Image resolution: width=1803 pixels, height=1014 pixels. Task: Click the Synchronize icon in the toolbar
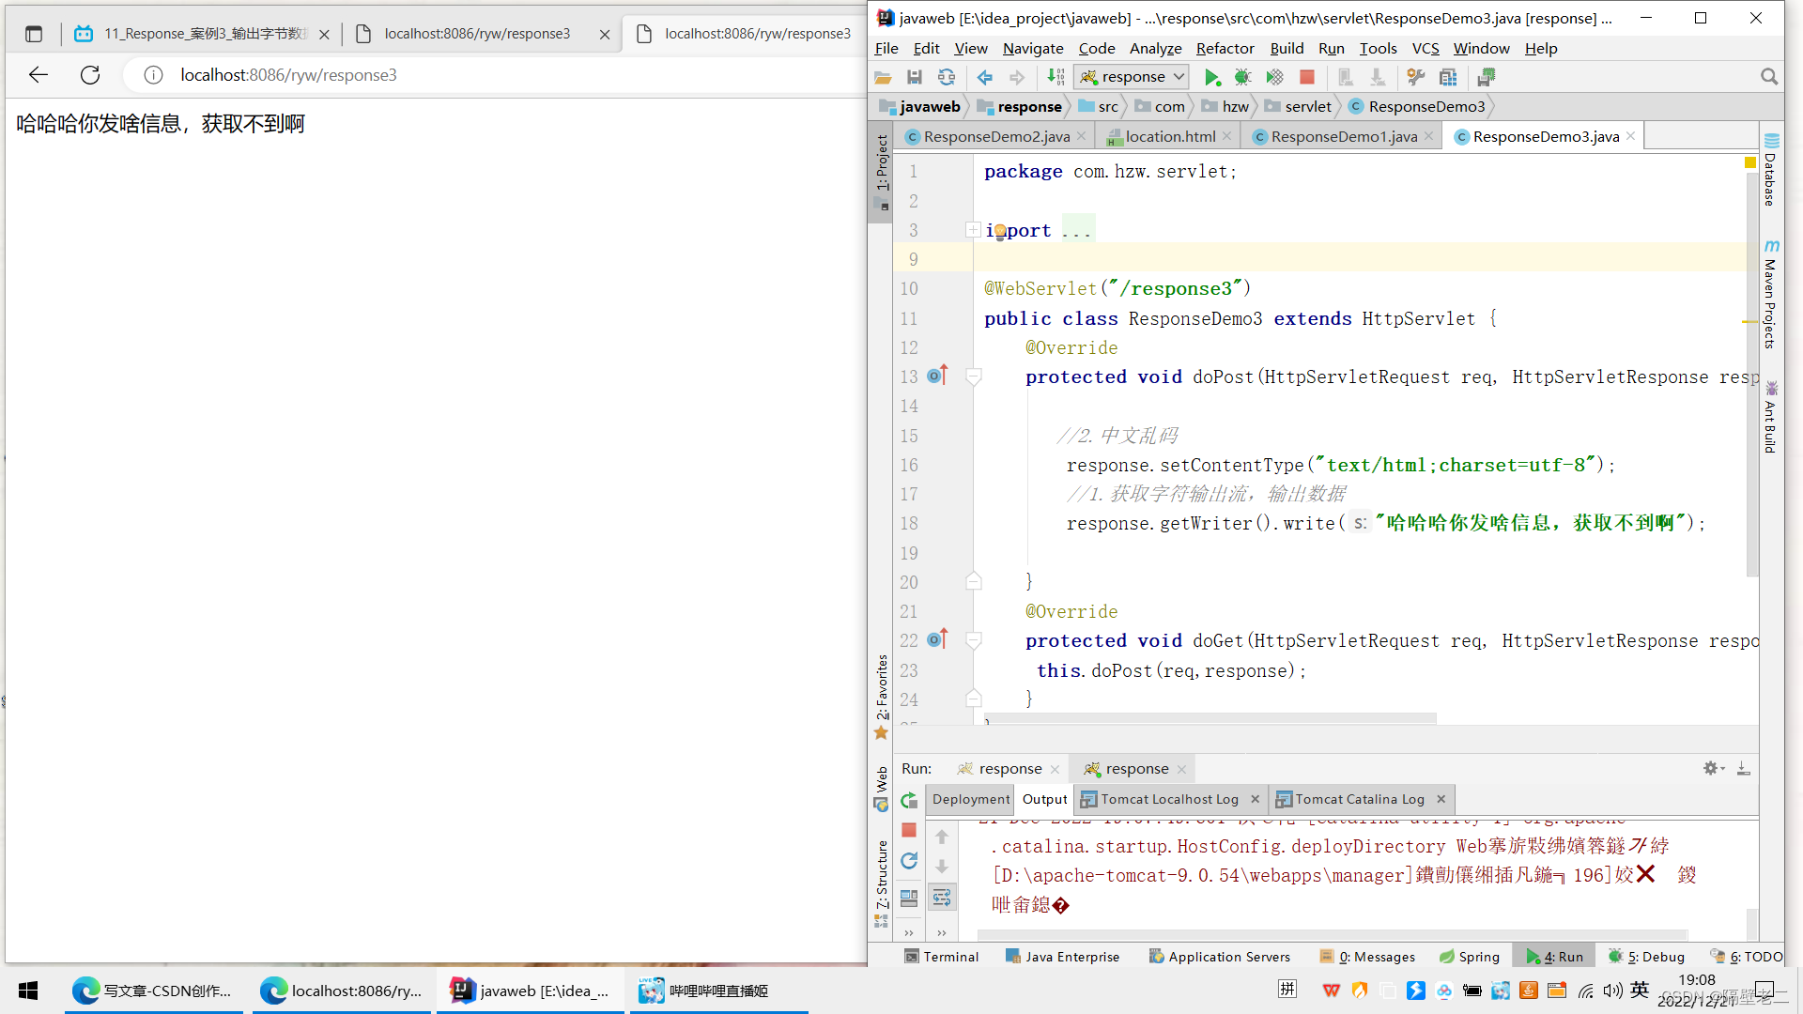click(x=947, y=77)
